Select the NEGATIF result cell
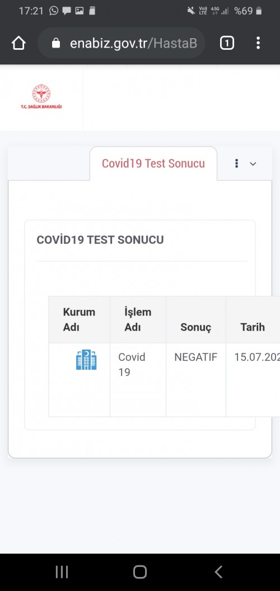The height and width of the screenshot is (591, 280). (x=196, y=380)
